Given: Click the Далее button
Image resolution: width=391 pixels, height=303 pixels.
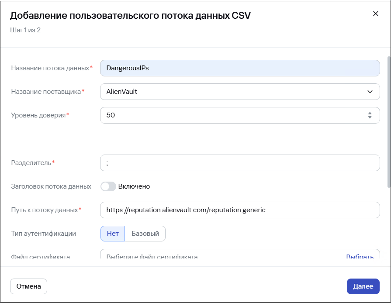Looking at the screenshot, I should pyautogui.click(x=363, y=286).
